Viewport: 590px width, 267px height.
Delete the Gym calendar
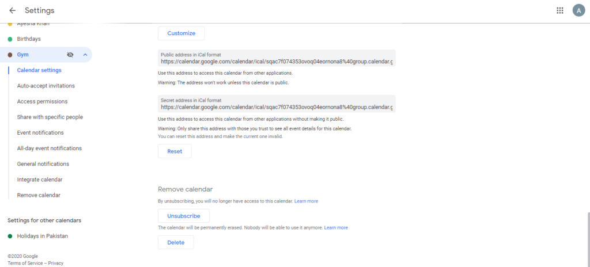[176, 243]
